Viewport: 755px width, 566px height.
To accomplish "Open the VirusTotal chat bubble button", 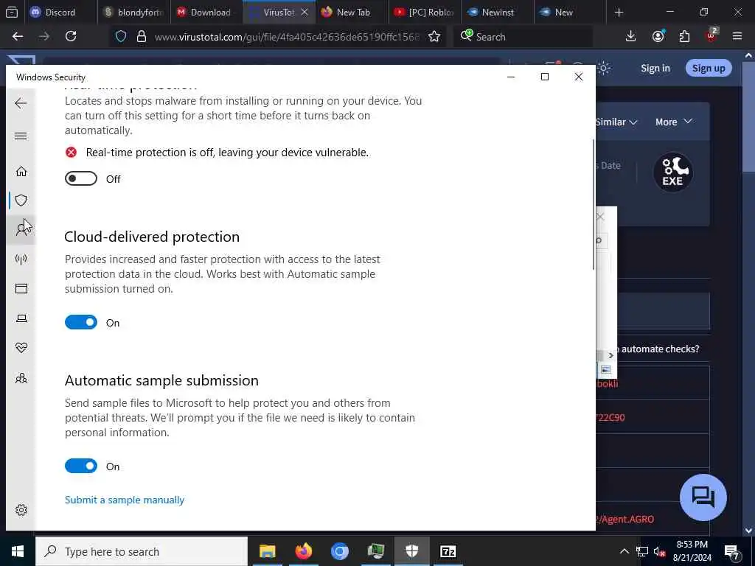I will (x=703, y=497).
